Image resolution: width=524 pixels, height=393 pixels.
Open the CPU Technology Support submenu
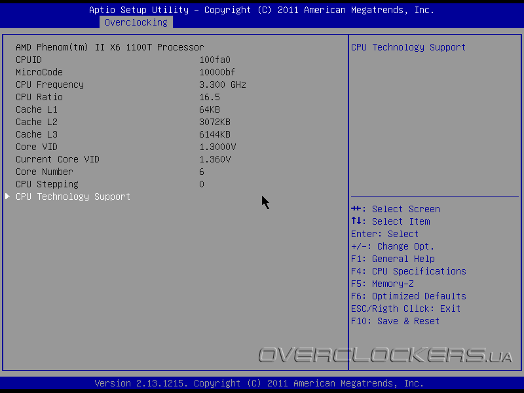(73, 196)
